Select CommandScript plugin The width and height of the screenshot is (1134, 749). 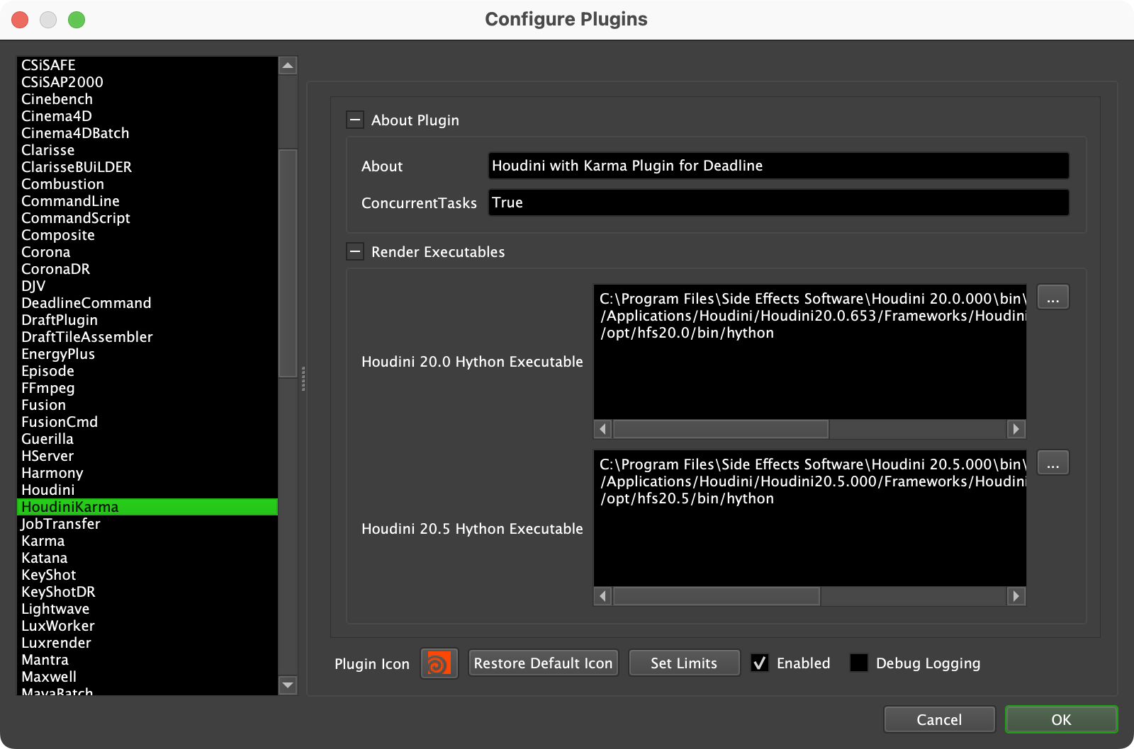point(147,218)
